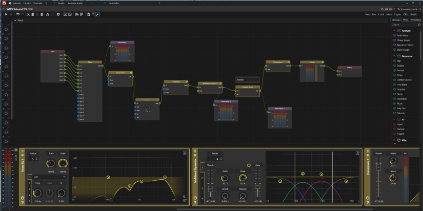Open patch settings gear icon in the toolbar
This screenshot has width=423, height=211.
pyautogui.click(x=58, y=14)
